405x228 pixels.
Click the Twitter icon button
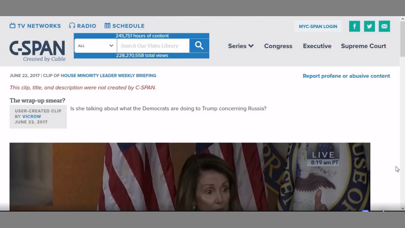tap(369, 26)
